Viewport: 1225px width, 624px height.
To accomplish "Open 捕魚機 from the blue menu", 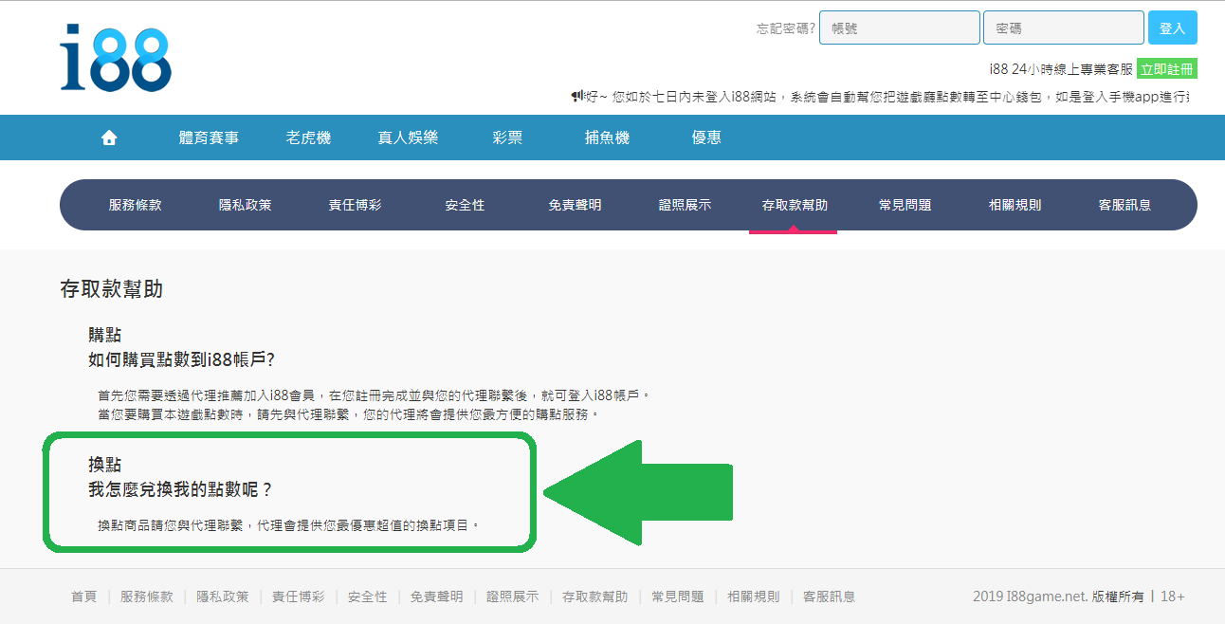I will [607, 138].
